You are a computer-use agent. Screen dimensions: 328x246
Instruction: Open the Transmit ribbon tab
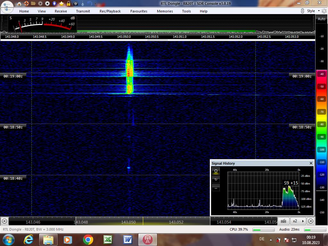pyautogui.click(x=83, y=11)
